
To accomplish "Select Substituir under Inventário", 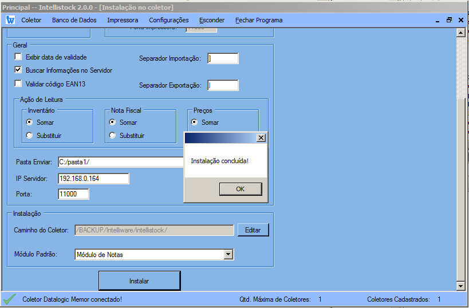I will (x=29, y=136).
